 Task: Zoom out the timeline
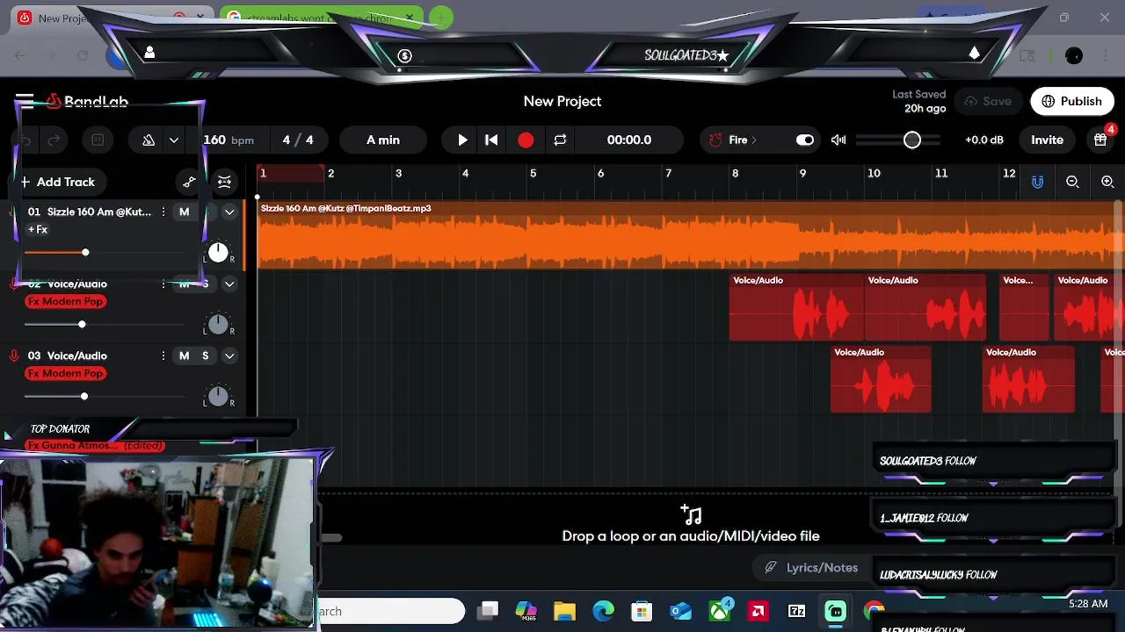1072,182
